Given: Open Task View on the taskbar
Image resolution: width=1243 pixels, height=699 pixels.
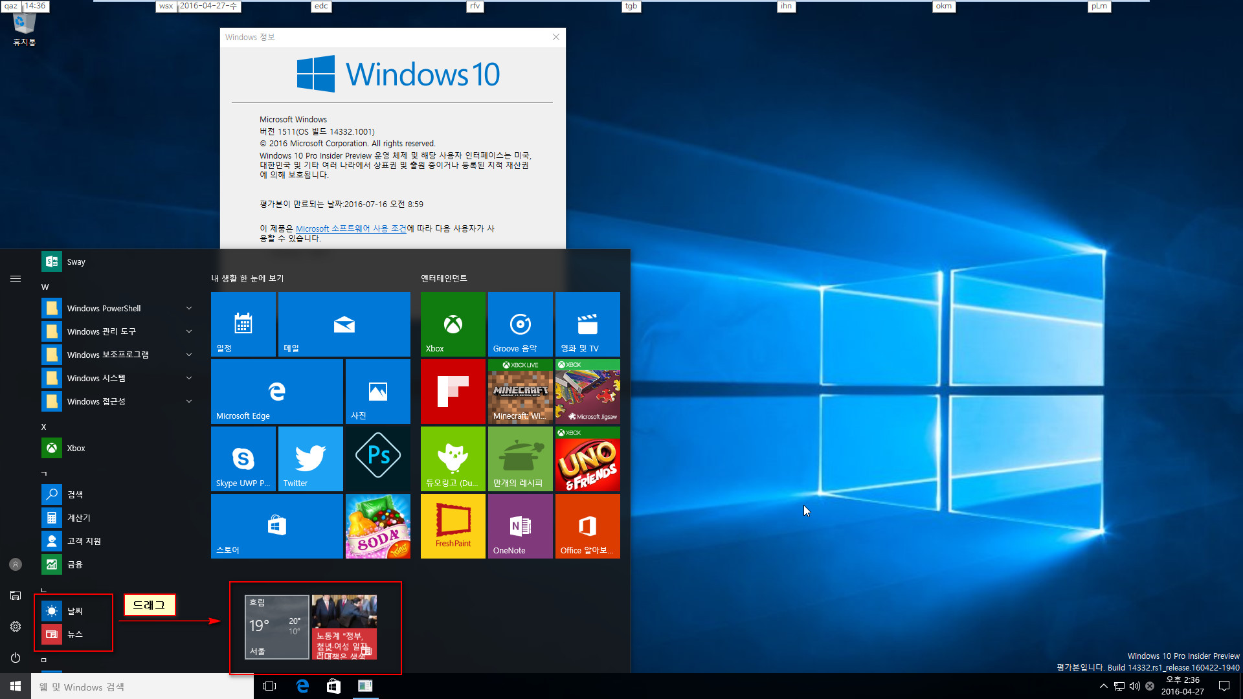Looking at the screenshot, I should point(270,686).
